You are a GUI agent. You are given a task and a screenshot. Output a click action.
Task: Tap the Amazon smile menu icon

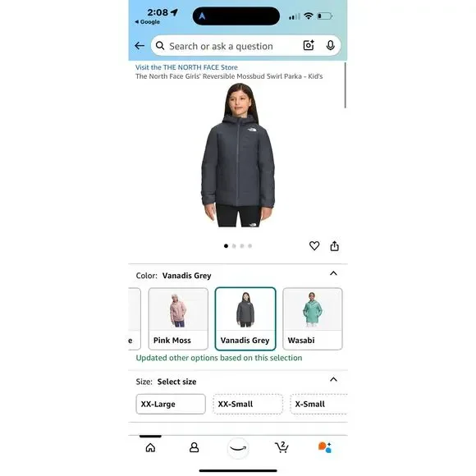tap(238, 448)
